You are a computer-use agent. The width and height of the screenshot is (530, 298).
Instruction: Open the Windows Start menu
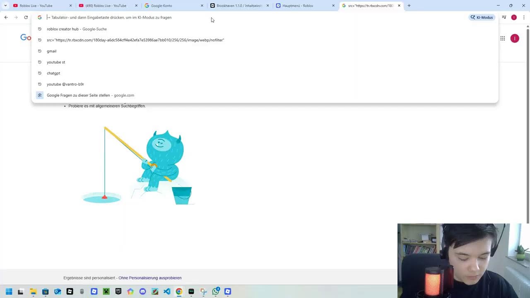click(9, 291)
